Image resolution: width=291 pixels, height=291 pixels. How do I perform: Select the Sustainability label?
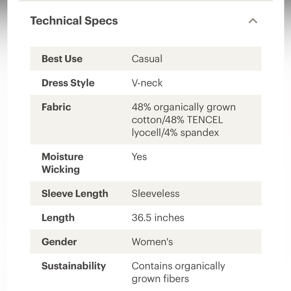pos(74,266)
